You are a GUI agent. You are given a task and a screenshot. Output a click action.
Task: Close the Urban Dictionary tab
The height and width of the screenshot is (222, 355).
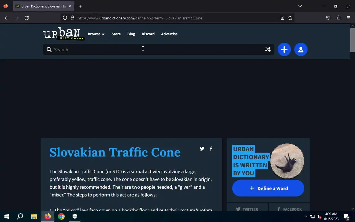click(x=70, y=6)
